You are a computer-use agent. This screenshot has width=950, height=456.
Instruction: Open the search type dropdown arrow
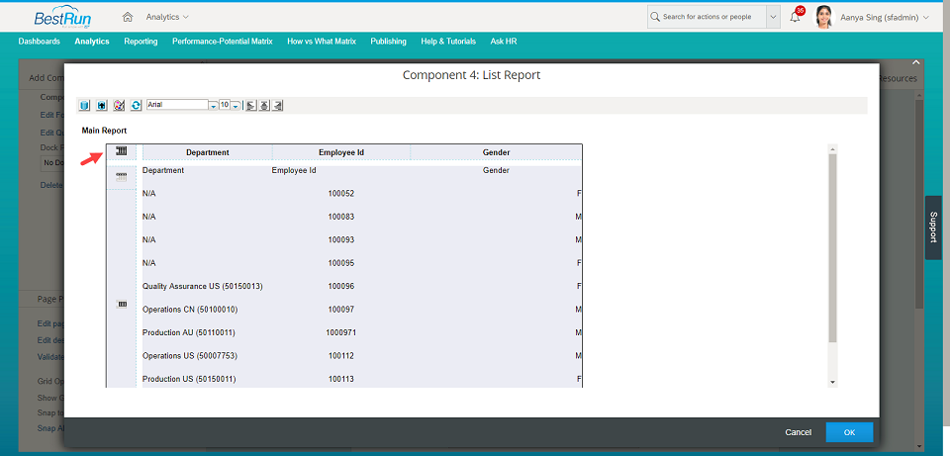click(x=773, y=17)
